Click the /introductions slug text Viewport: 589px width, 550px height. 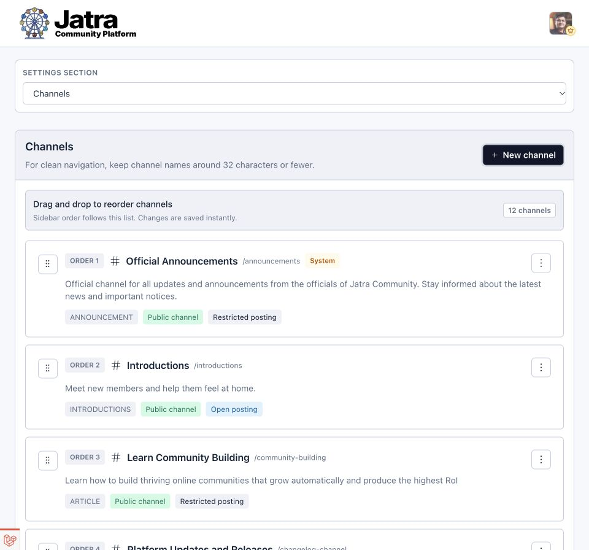click(x=218, y=365)
